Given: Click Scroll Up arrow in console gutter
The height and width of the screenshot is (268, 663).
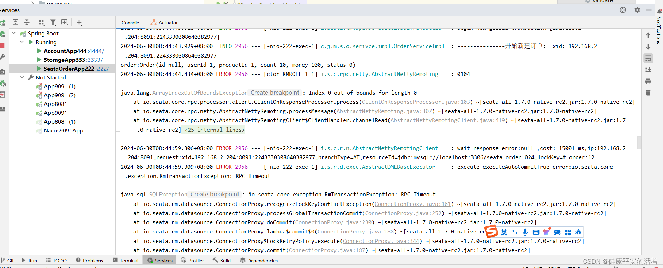Looking at the screenshot, I should (648, 35).
